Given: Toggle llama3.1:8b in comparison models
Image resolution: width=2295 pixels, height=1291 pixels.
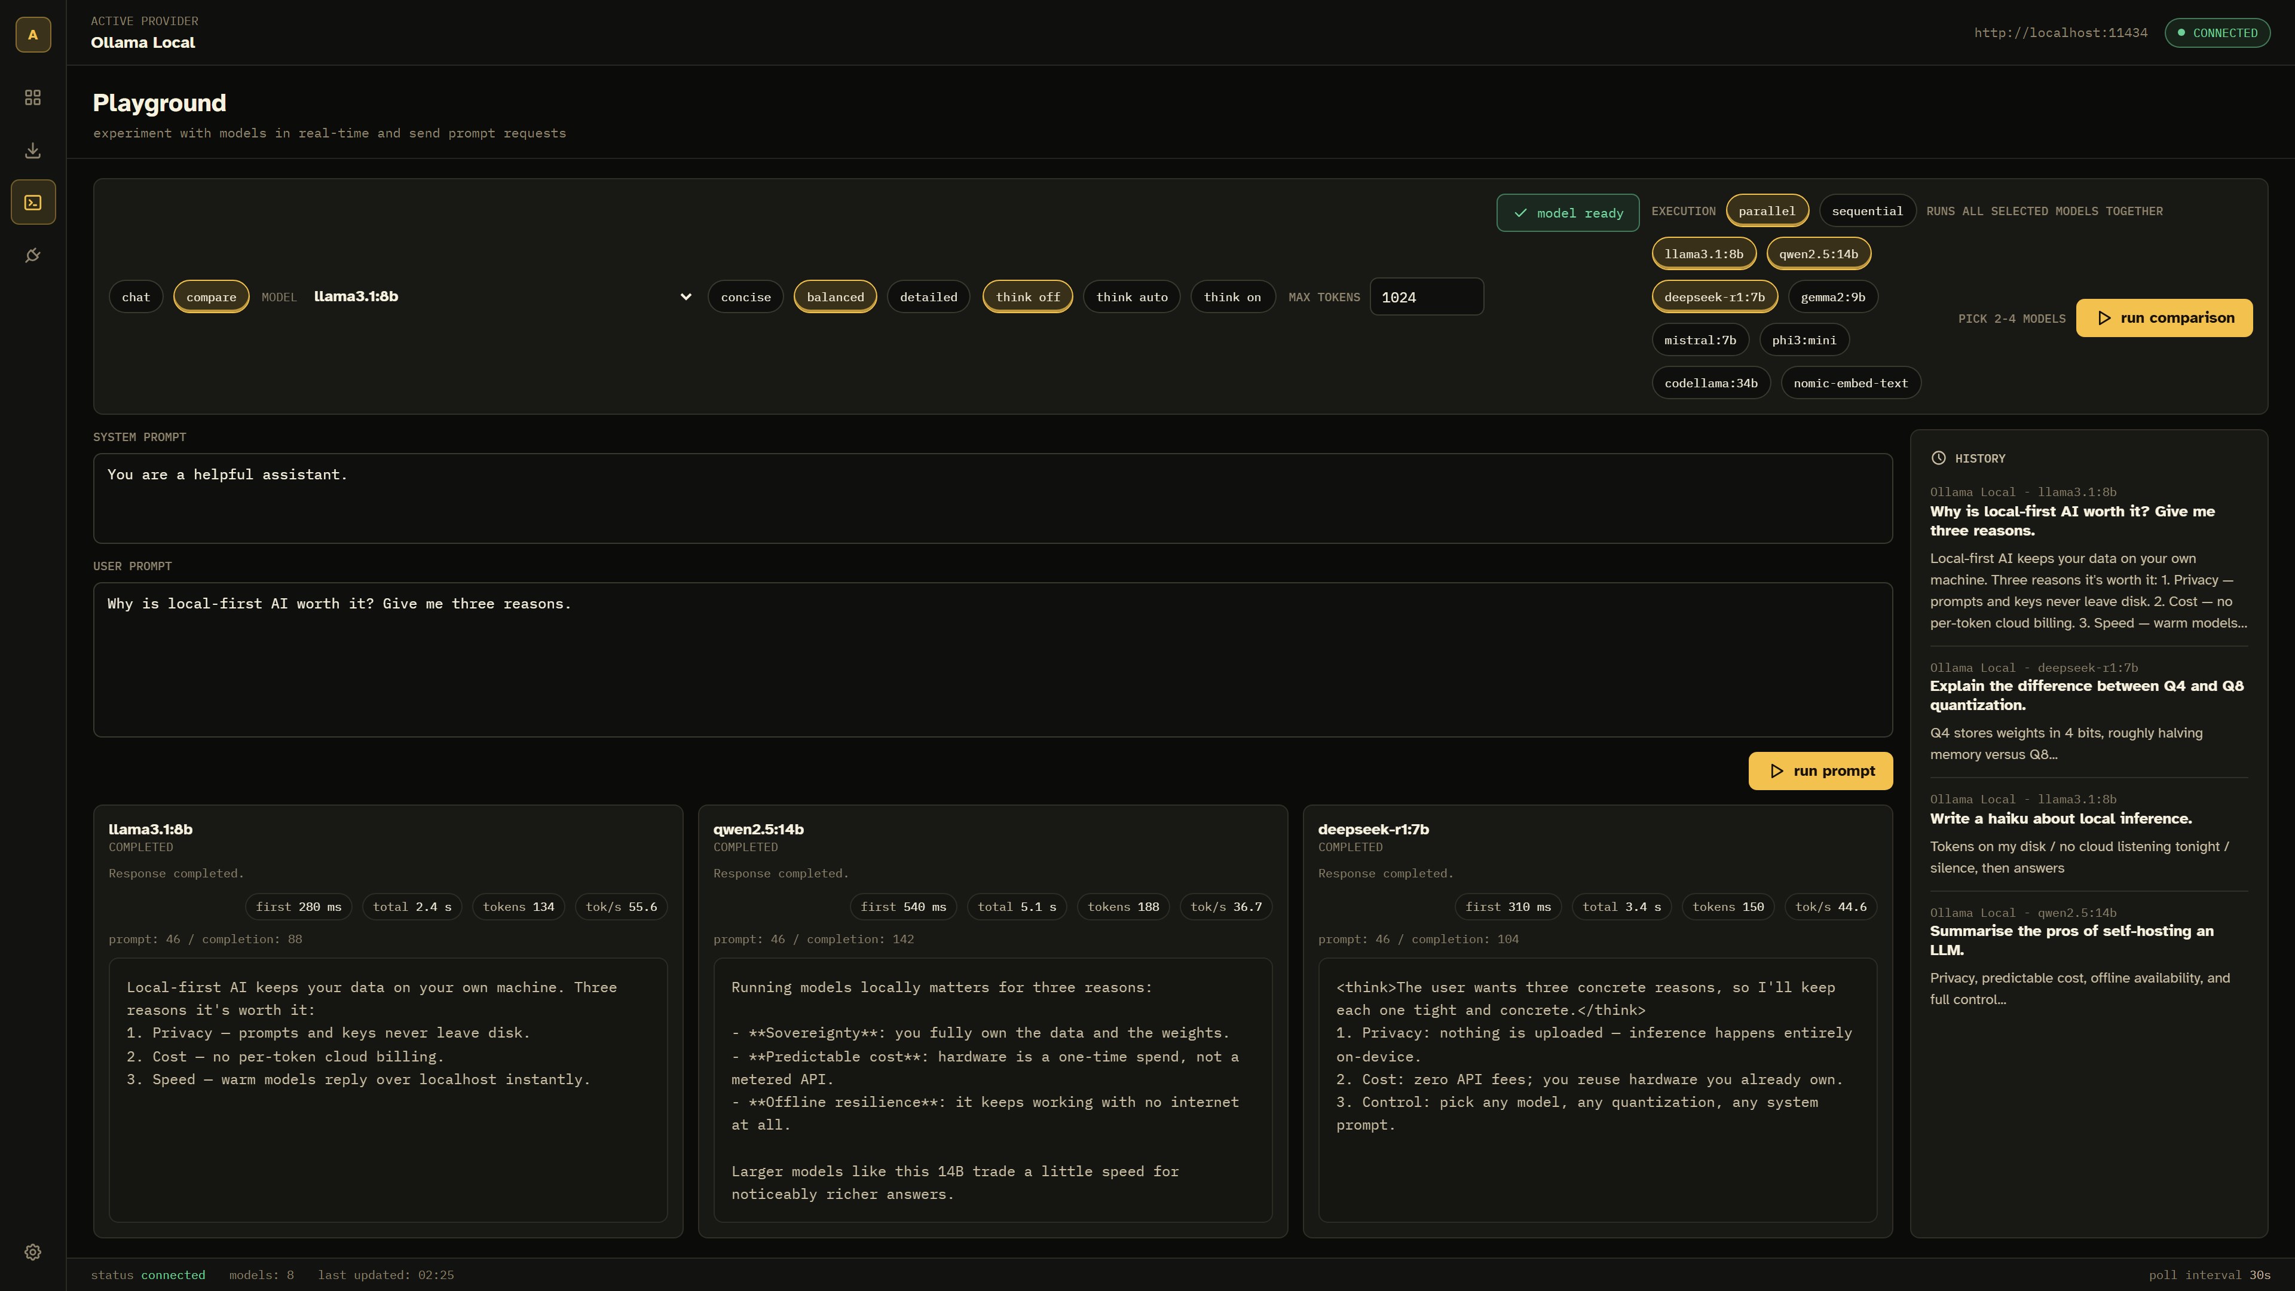Looking at the screenshot, I should tap(1703, 254).
